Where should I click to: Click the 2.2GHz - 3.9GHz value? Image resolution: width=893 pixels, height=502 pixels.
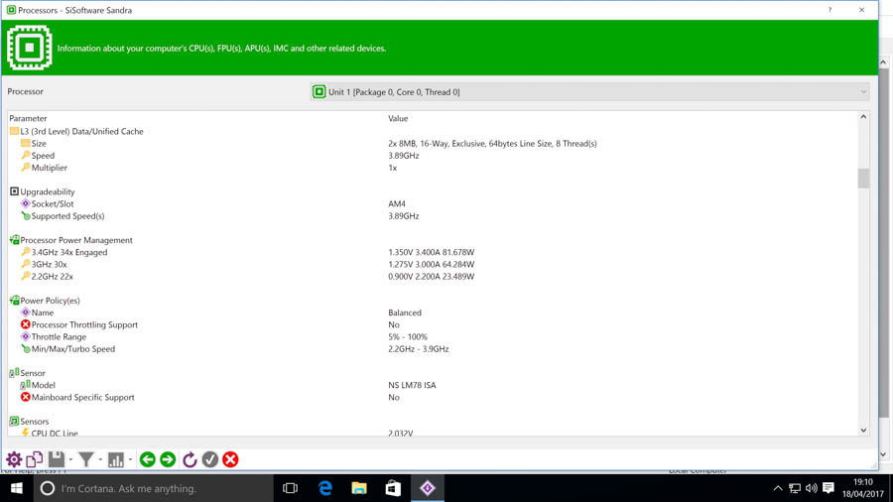tap(419, 349)
